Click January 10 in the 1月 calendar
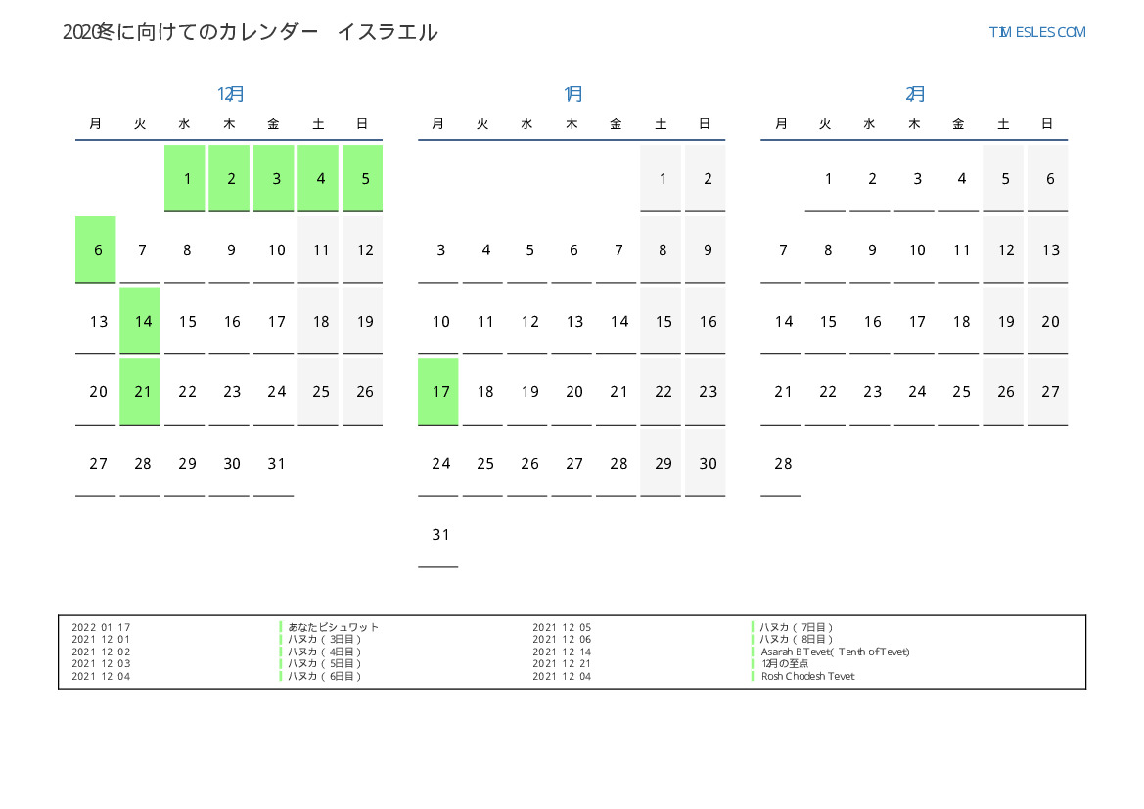1144x809 pixels. [438, 321]
